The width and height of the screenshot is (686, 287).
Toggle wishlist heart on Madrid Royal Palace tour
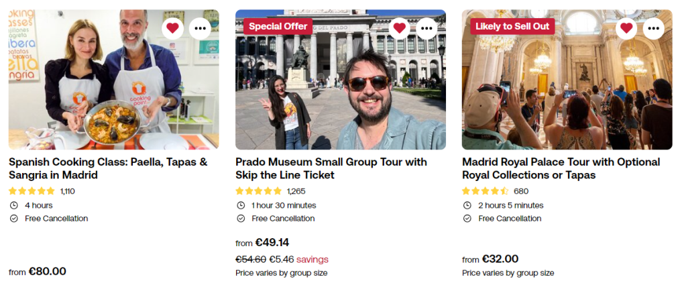[626, 28]
